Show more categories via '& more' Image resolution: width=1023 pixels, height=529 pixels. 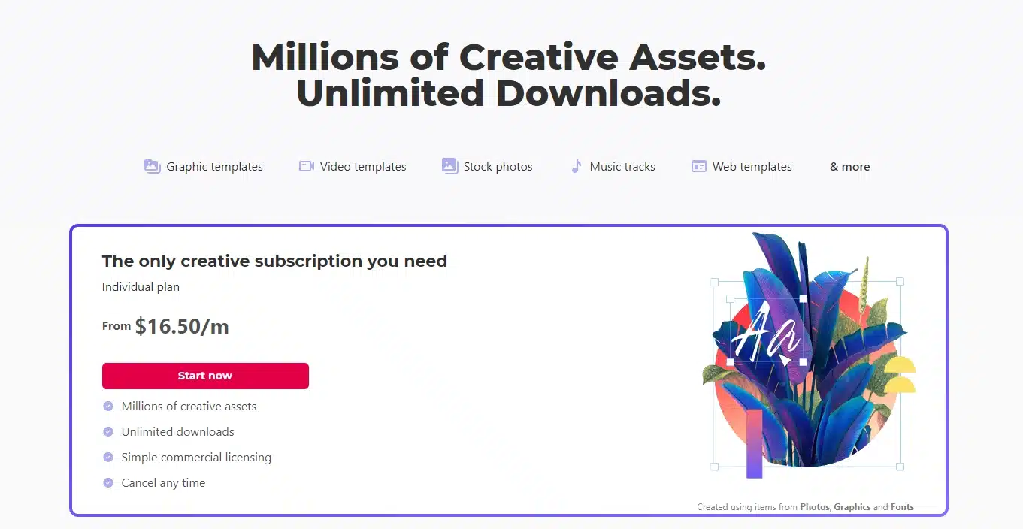click(849, 167)
